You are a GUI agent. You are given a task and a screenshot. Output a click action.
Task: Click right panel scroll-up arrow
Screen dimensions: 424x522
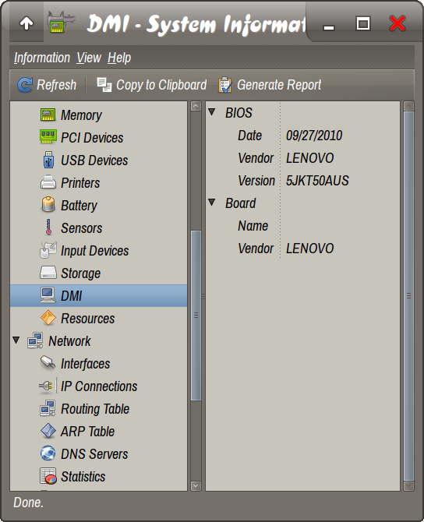point(408,106)
